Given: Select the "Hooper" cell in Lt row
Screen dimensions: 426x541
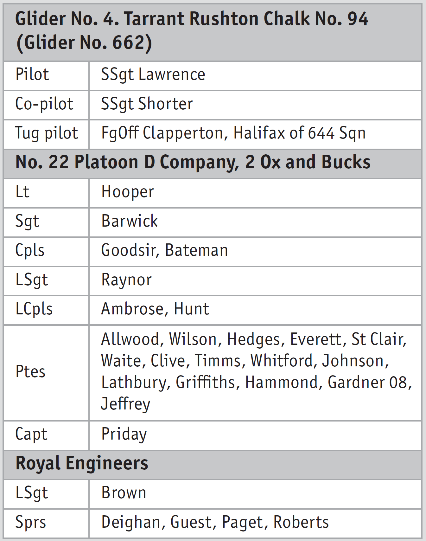Looking at the screenshot, I should 128,192.
